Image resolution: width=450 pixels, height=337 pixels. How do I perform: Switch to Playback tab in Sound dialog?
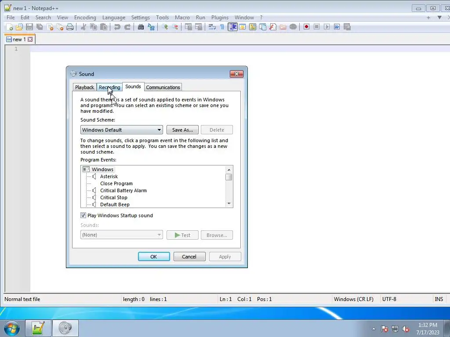click(x=84, y=87)
